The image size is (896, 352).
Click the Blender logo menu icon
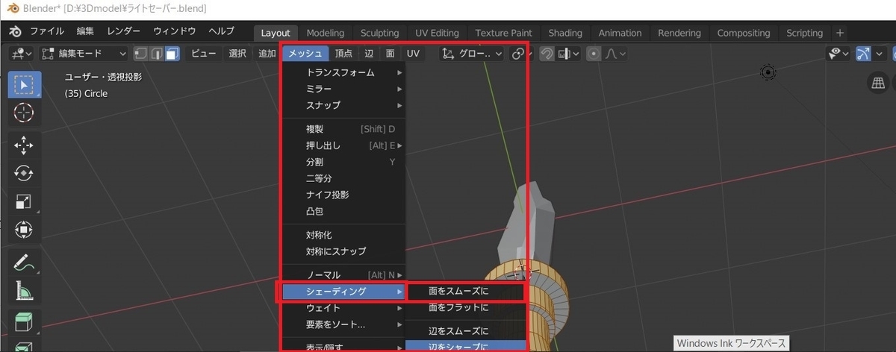pos(15,32)
